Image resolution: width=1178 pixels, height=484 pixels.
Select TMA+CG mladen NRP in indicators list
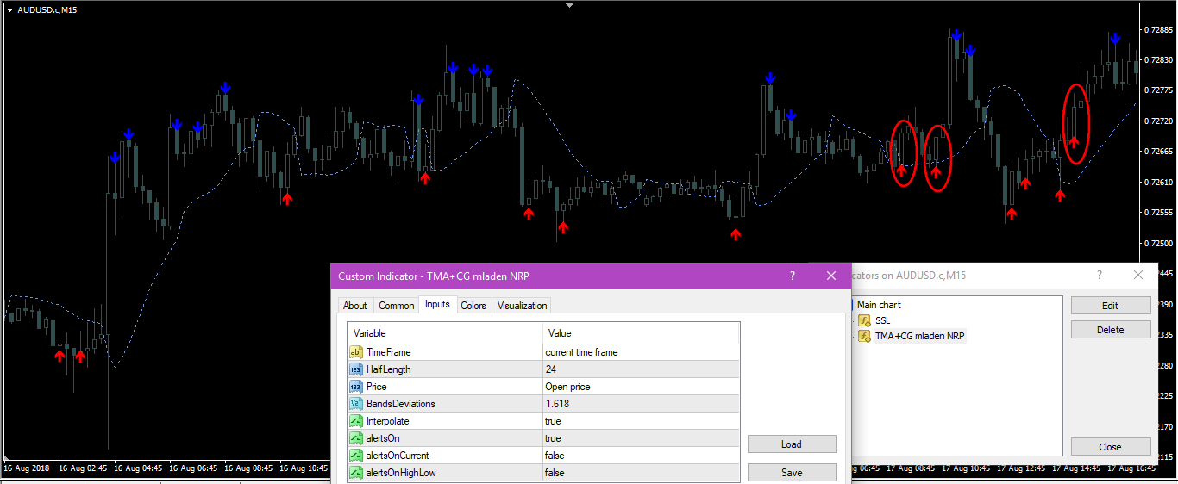[919, 336]
